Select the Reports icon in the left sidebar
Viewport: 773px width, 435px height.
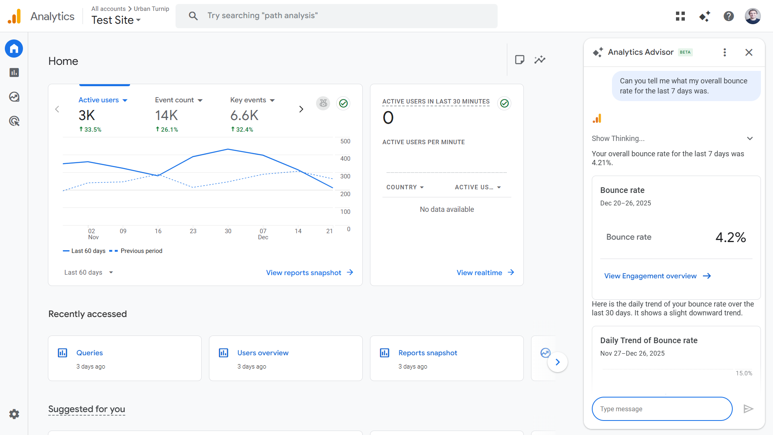(14, 72)
